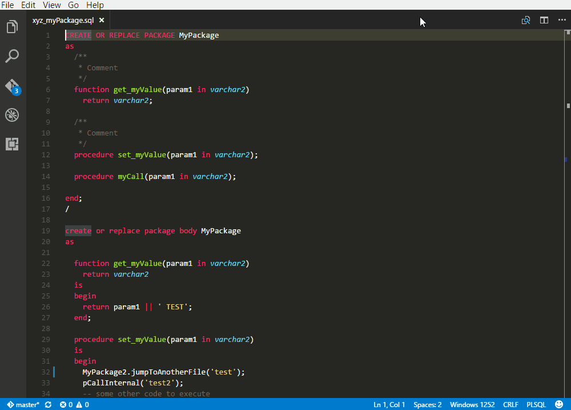Image resolution: width=571 pixels, height=410 pixels.
Task: Check cursor position via Ln 1, Col 1
Action: pyautogui.click(x=389, y=404)
